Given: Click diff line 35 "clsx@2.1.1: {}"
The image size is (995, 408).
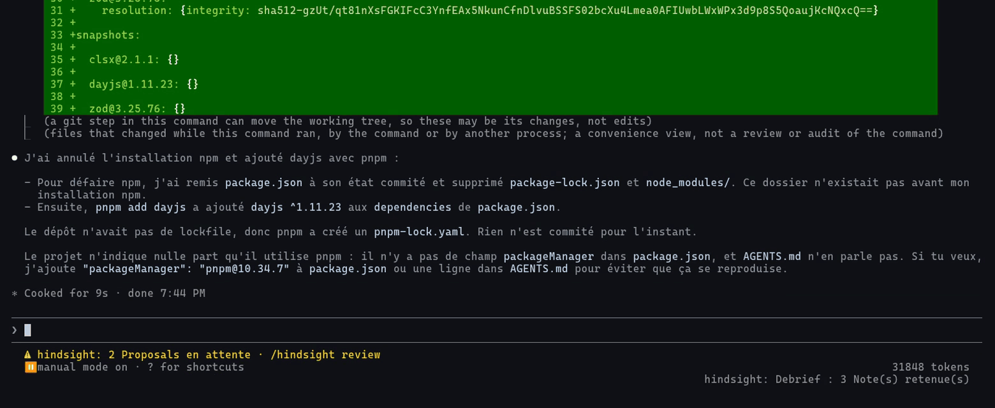Looking at the screenshot, I should pyautogui.click(x=134, y=59).
